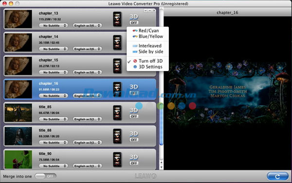Click the scroll up arrow above the down arrow
Viewport: 292px width, 183px height.
point(162,163)
